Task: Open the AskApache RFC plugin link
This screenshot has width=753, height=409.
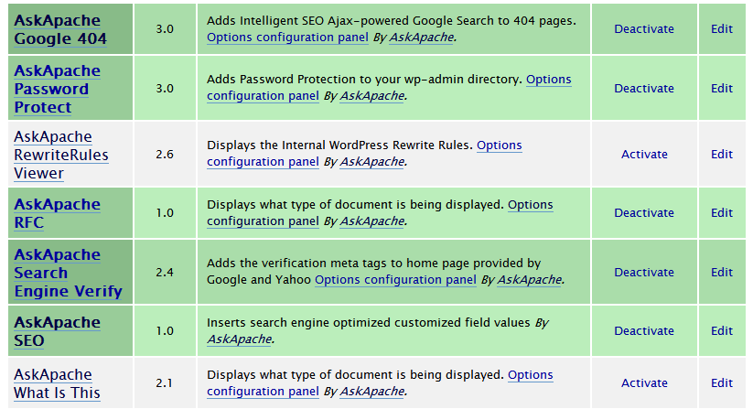Action: (x=57, y=213)
